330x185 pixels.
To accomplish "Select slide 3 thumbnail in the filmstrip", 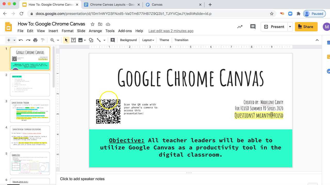I will coord(30,111).
